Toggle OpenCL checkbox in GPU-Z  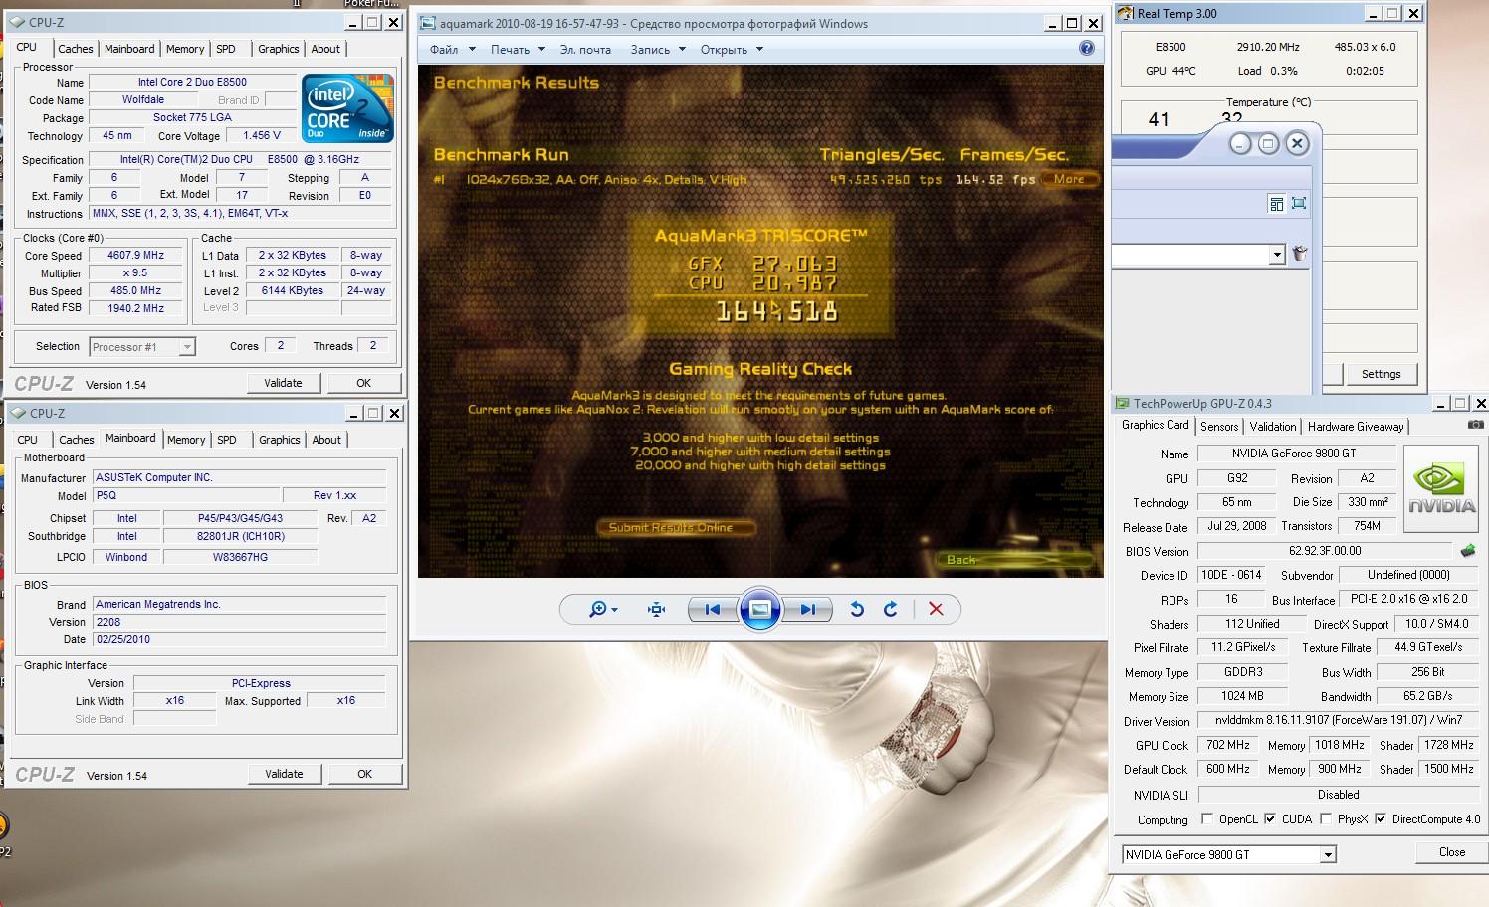pos(1207,819)
